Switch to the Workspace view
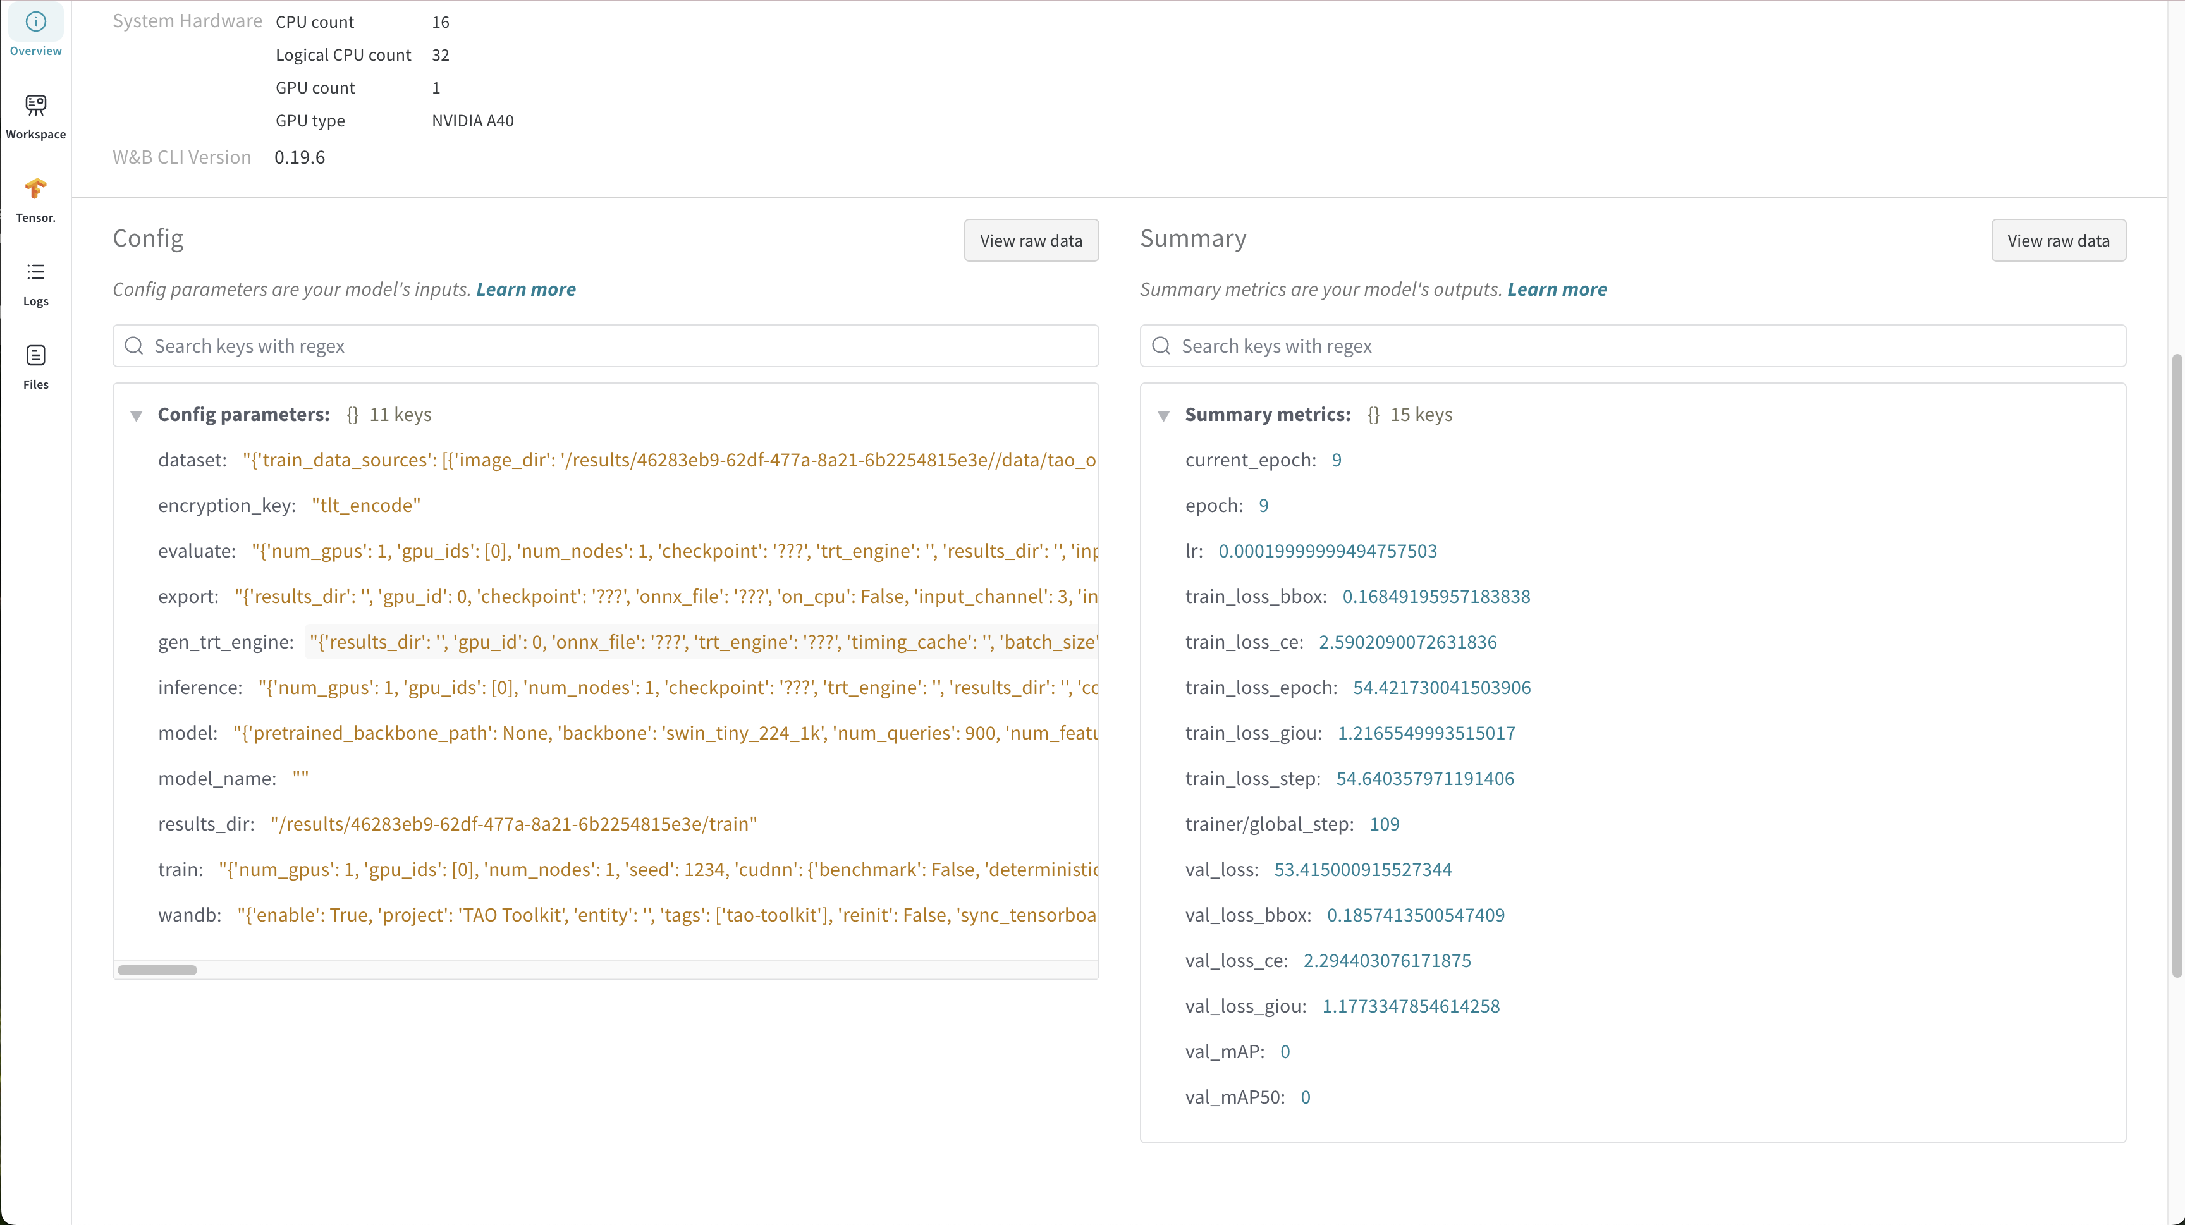 point(35,117)
